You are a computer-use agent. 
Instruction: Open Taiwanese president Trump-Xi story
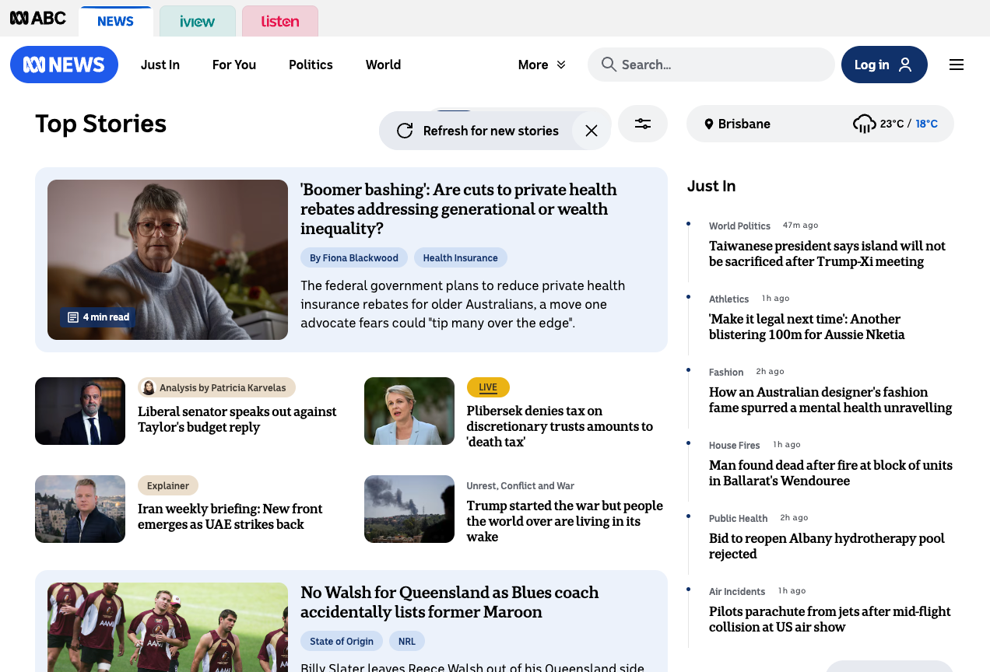click(827, 254)
